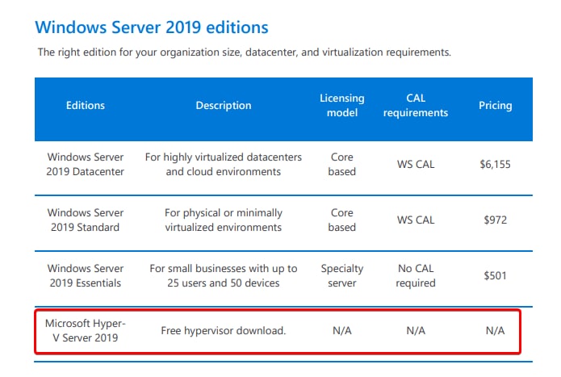Click the 'Editions' column header
The width and height of the screenshot is (561, 377).
click(x=85, y=106)
